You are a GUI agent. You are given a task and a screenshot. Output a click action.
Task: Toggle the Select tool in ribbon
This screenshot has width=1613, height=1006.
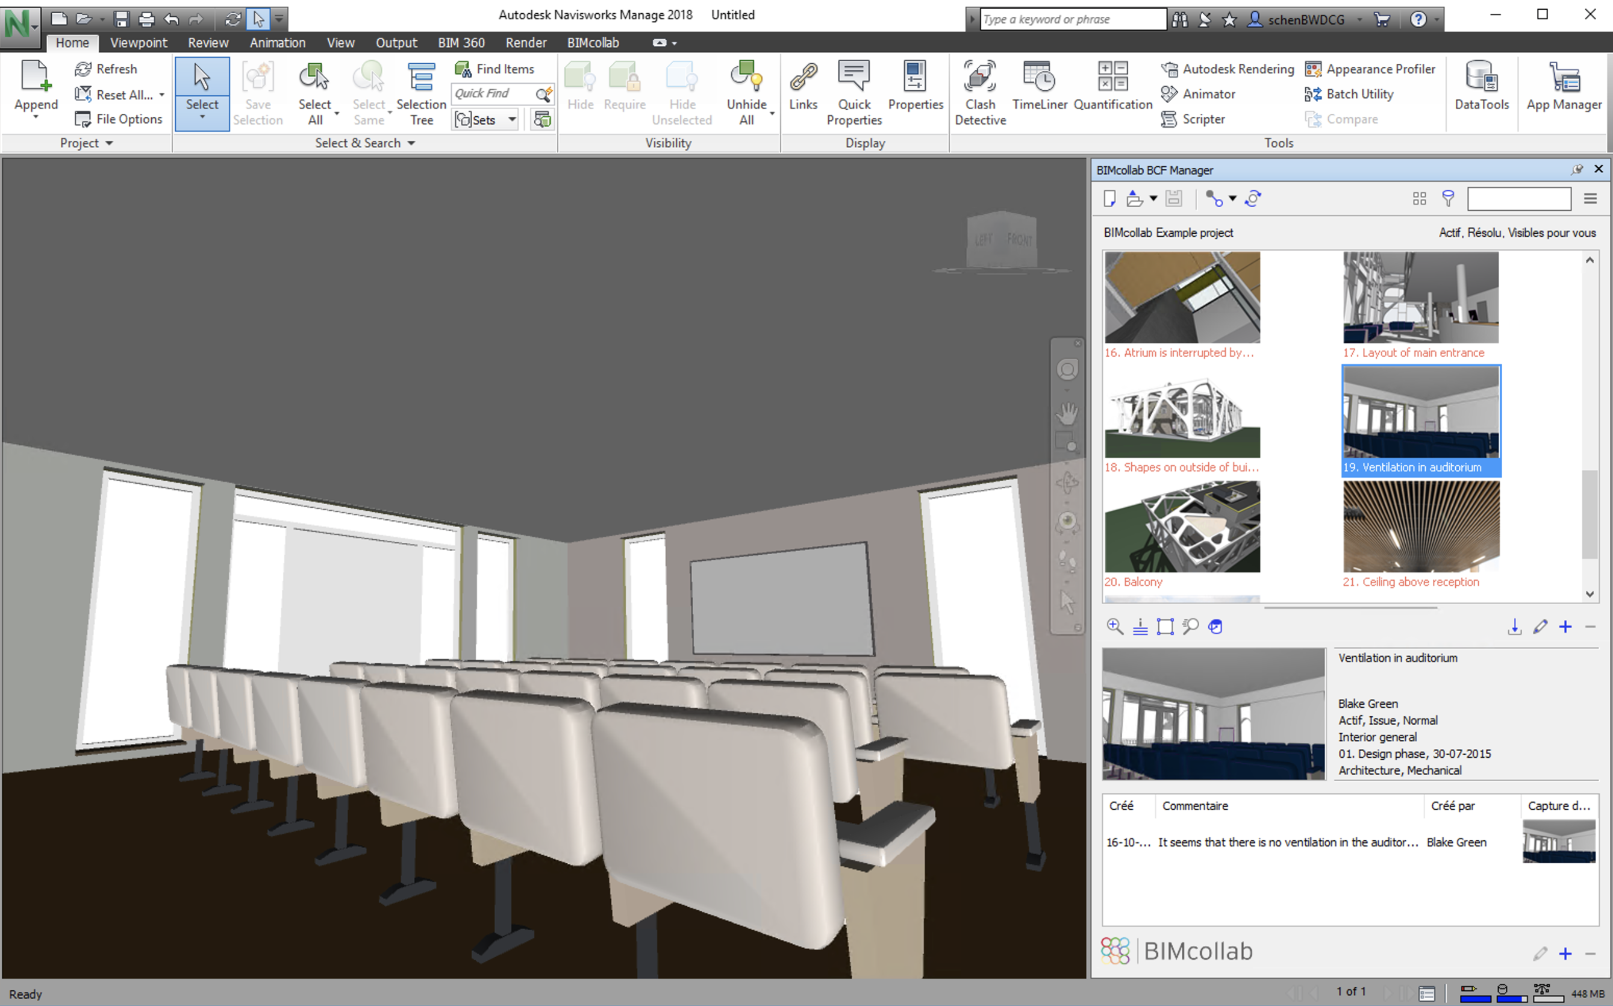point(202,93)
